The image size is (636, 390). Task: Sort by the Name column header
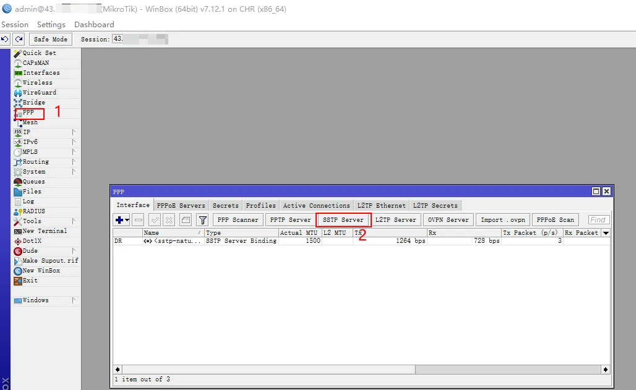tap(173, 233)
